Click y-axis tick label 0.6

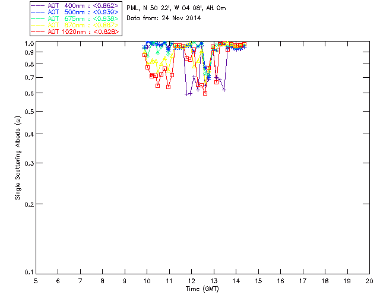[29, 93]
